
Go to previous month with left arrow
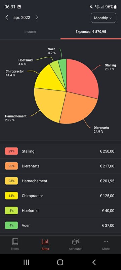[x=7, y=18]
